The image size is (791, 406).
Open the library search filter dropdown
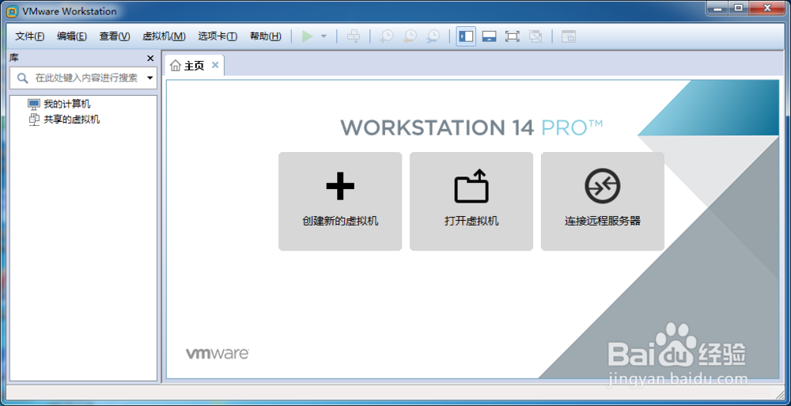click(149, 78)
